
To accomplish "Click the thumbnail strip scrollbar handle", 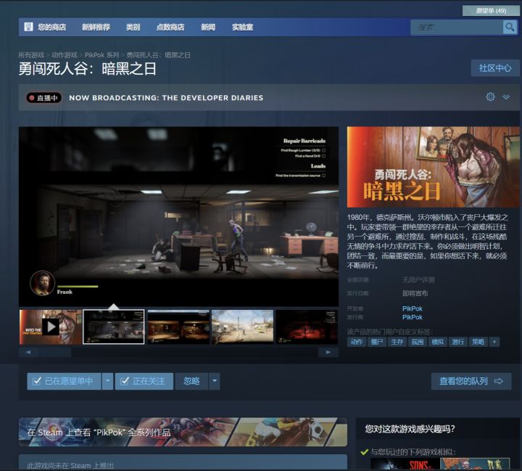I will (54, 352).
